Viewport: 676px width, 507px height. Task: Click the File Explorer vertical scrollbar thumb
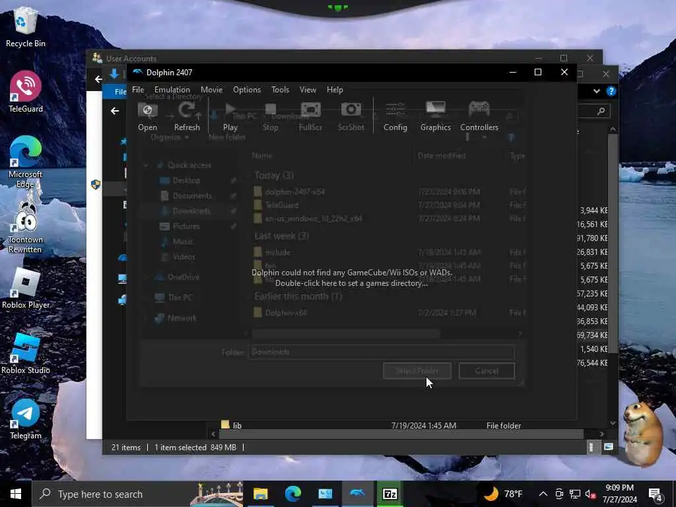tap(613, 244)
